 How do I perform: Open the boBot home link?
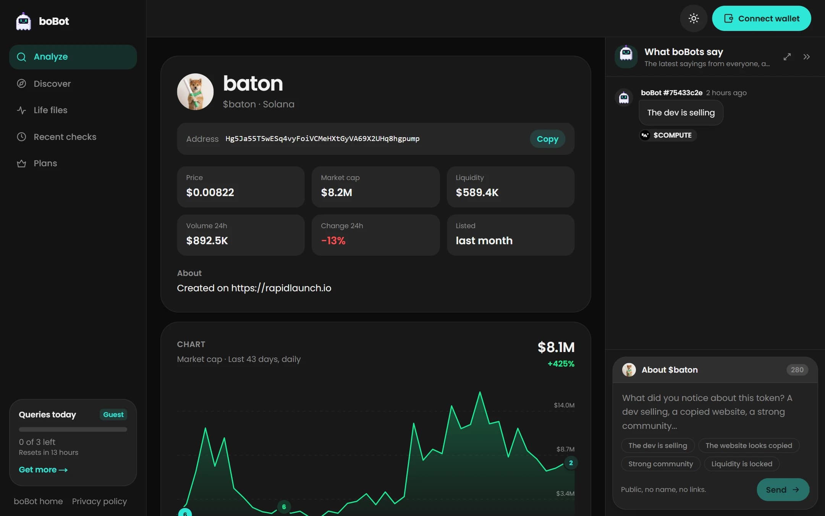point(38,501)
